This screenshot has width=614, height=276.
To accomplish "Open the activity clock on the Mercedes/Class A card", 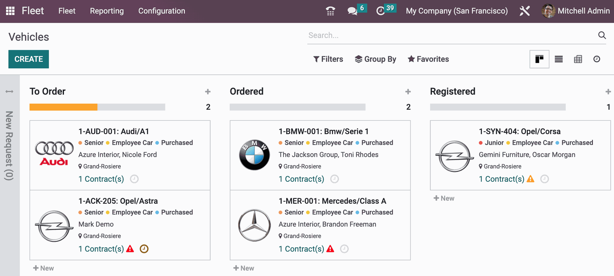I will (x=344, y=249).
